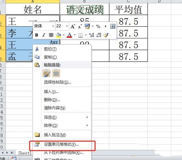The height and width of the screenshot is (160, 182).
Task: Click the last sheet navigation arrow
Action: tap(12, 153)
